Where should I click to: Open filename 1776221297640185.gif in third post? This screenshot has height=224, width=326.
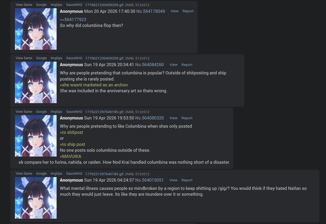click(104, 112)
